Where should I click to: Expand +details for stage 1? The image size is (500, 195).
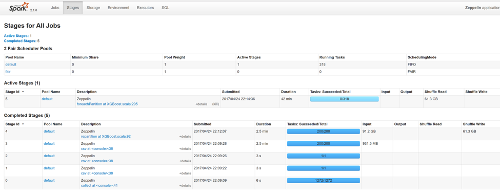click(185, 174)
